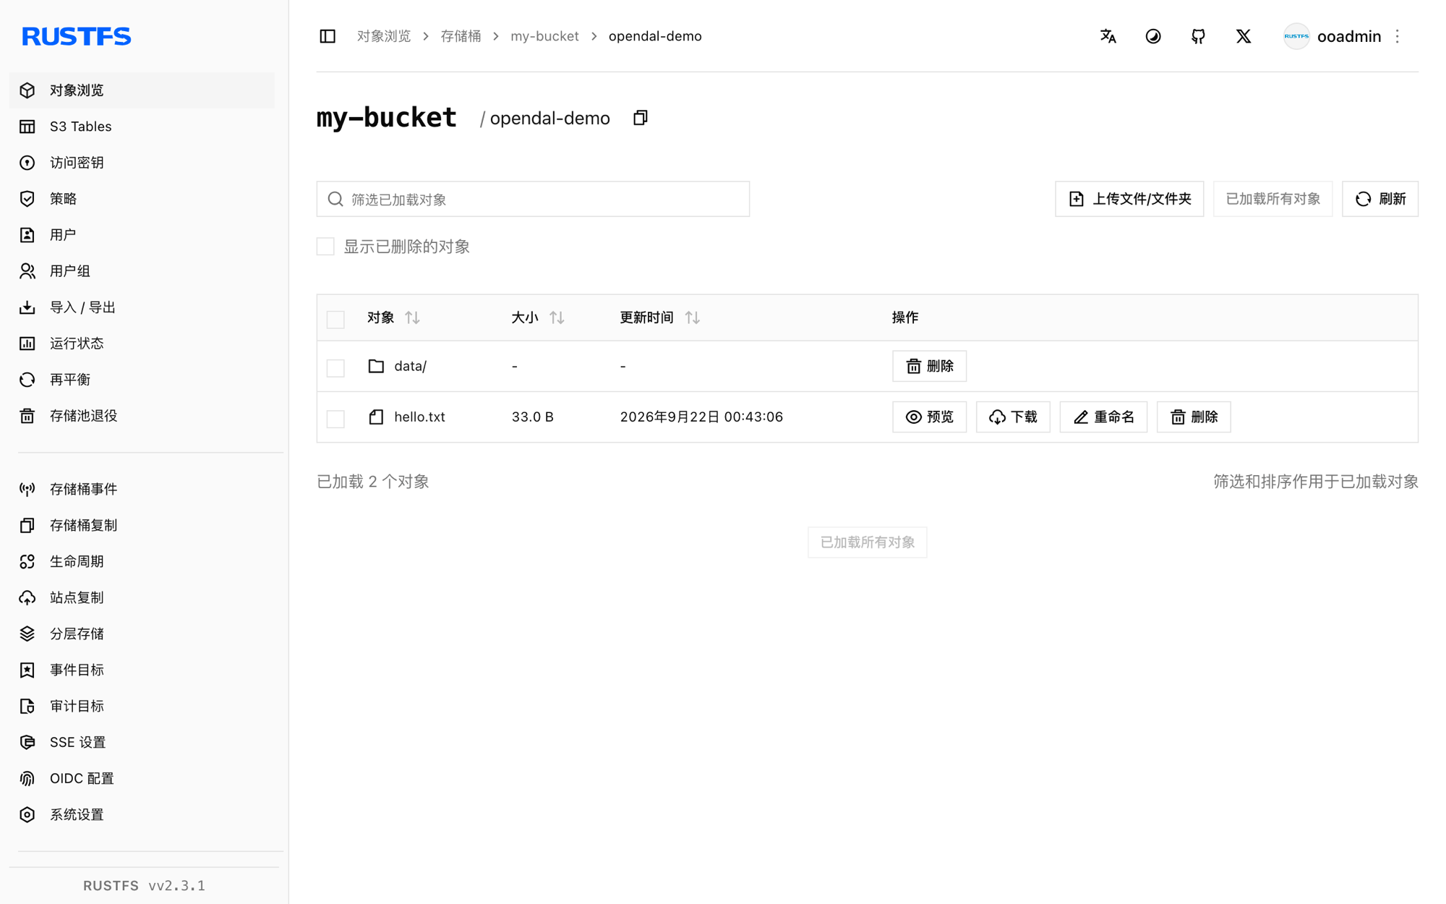Open the X social profile icon
This screenshot has width=1446, height=904.
(x=1244, y=36)
